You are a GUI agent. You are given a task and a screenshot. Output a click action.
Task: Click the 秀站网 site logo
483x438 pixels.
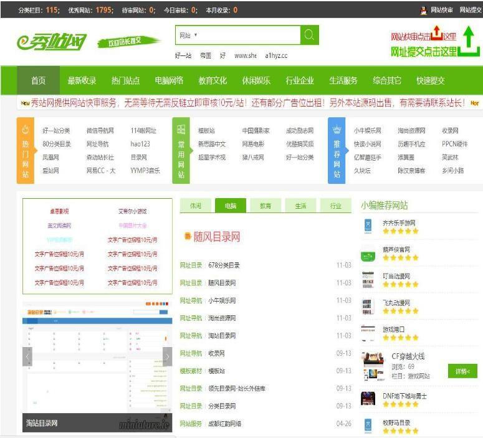52,42
